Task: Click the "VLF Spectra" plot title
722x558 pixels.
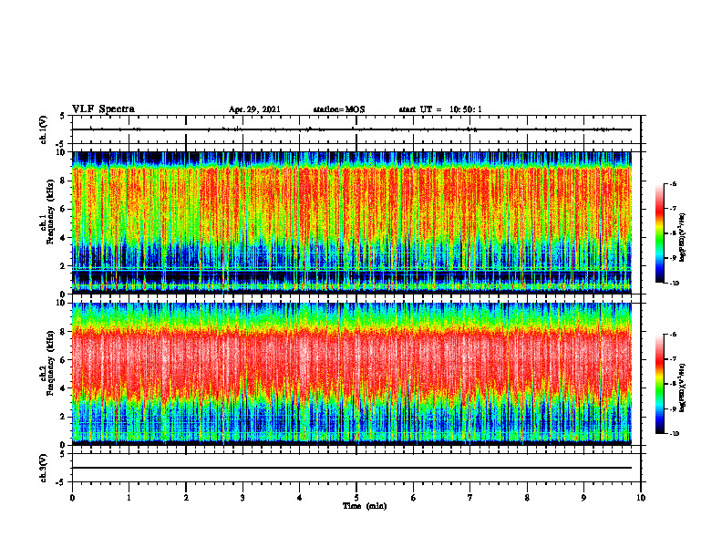Action: pyautogui.click(x=103, y=109)
